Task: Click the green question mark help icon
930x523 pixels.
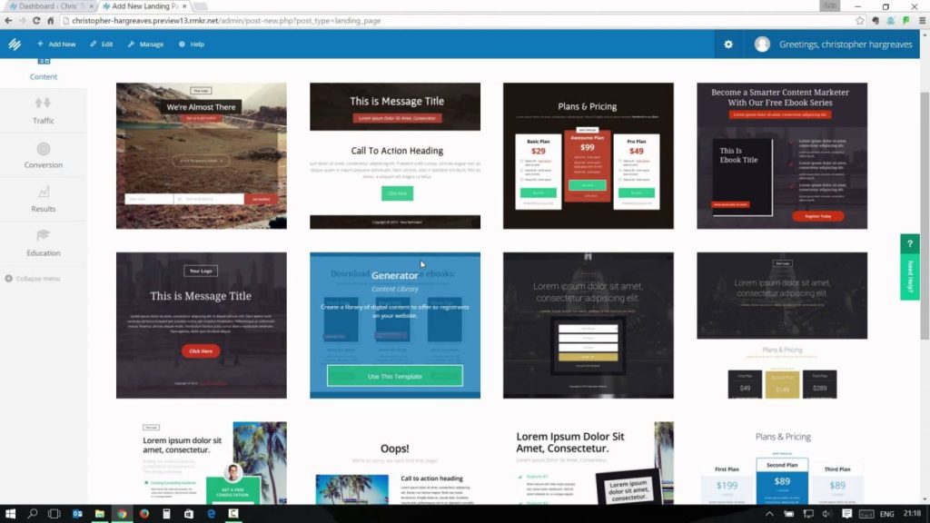Action: [910, 243]
